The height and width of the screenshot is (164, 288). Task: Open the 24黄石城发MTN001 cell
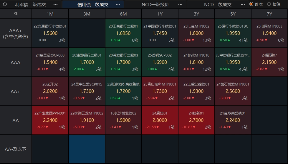233,91
